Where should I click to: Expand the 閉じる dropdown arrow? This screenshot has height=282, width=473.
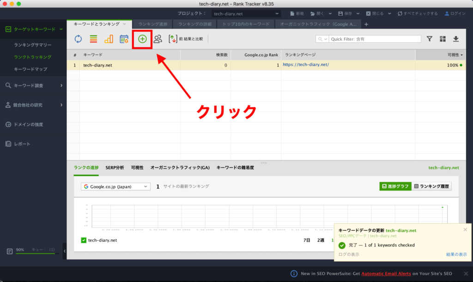tap(389, 13)
